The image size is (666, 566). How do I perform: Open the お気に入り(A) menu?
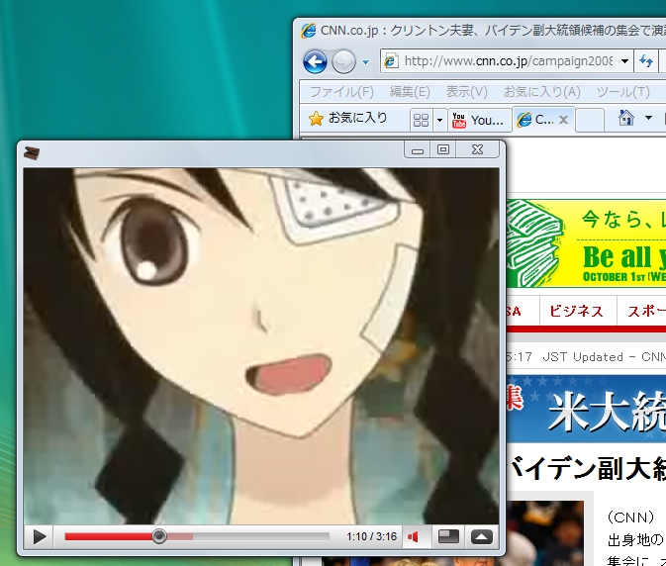tap(542, 92)
